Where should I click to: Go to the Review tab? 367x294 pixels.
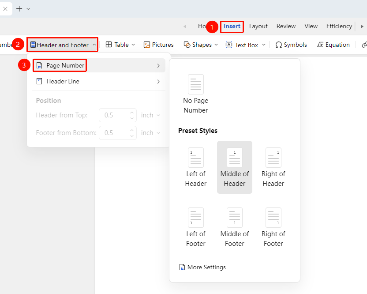pos(286,26)
